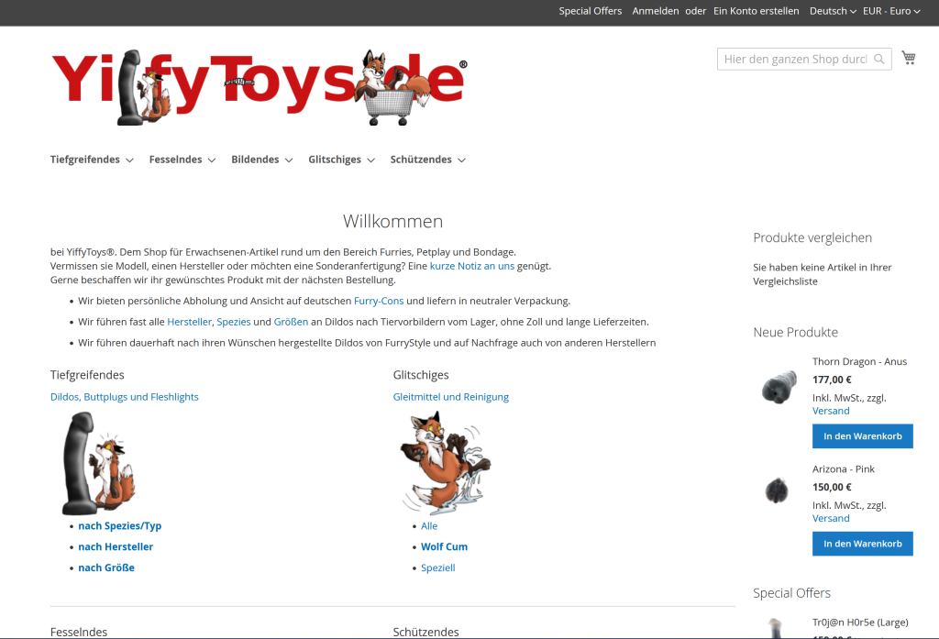
Task: Expand the Fesselndes menu
Action: [x=182, y=160]
